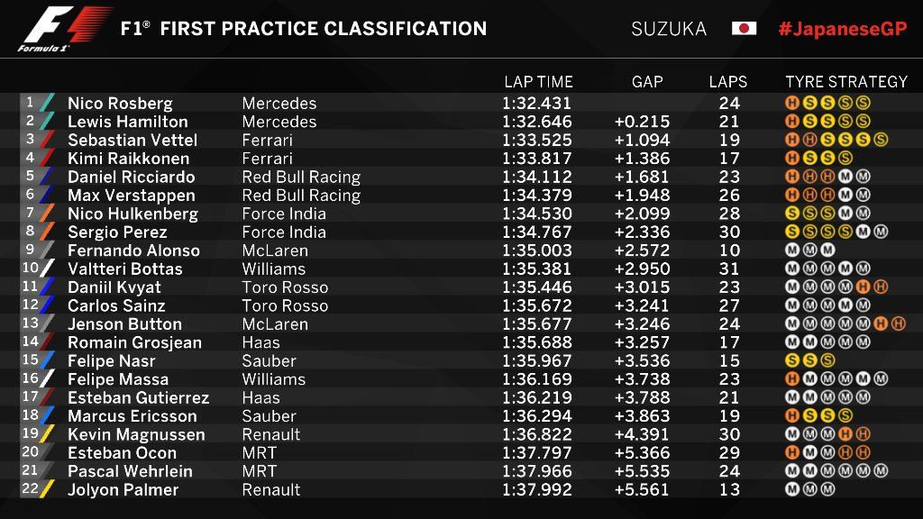Click position 22 badge for Jolyon Palmer
This screenshot has width=923, height=519.
coord(31,489)
